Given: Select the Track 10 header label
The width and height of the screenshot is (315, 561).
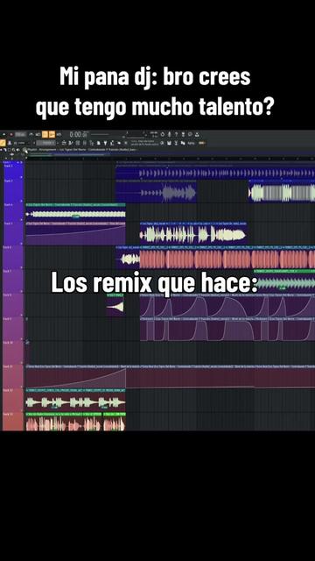Looking at the screenshot, I should tap(8, 342).
